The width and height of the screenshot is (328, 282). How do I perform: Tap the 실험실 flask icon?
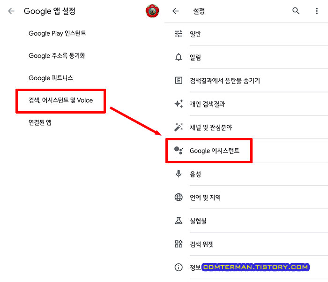point(179,221)
